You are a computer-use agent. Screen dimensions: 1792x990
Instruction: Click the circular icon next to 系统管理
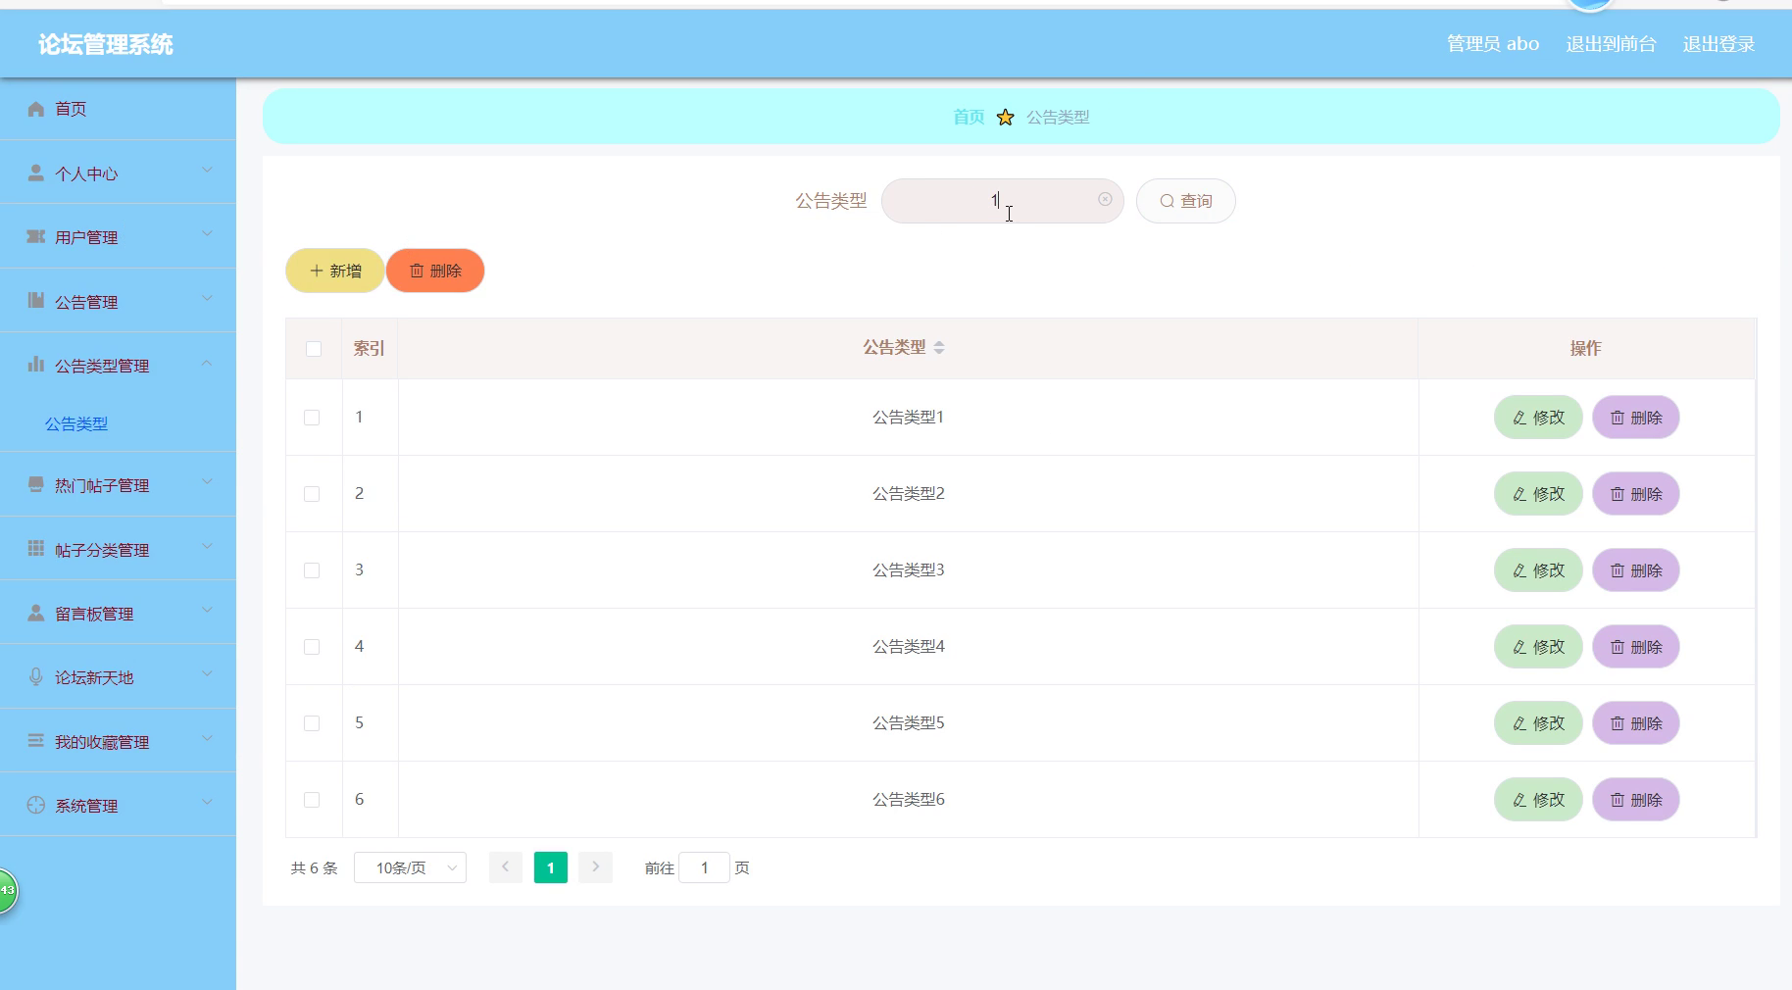(36, 805)
